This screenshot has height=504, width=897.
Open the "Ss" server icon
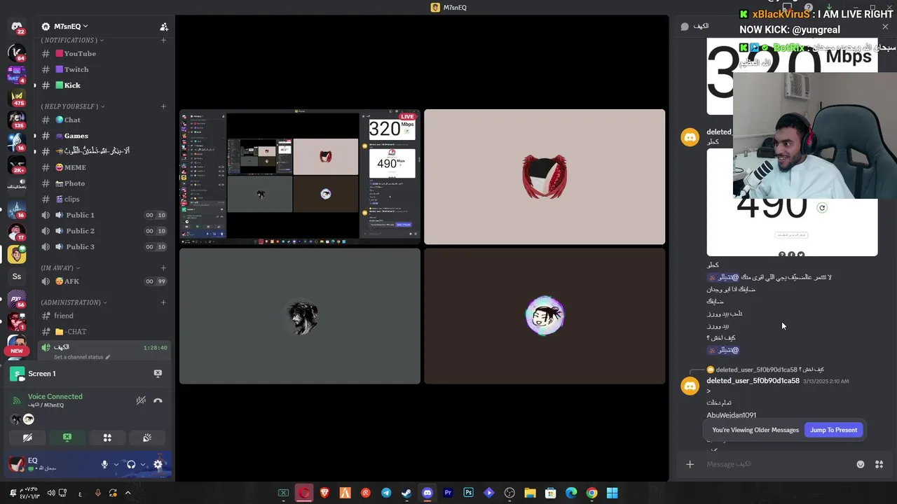(x=17, y=276)
